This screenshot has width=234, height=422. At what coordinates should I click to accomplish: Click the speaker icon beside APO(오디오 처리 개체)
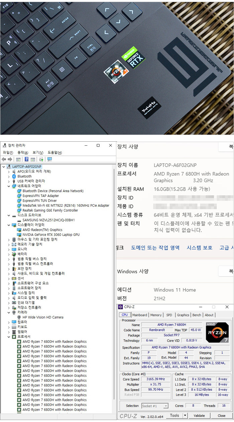click(x=14, y=171)
